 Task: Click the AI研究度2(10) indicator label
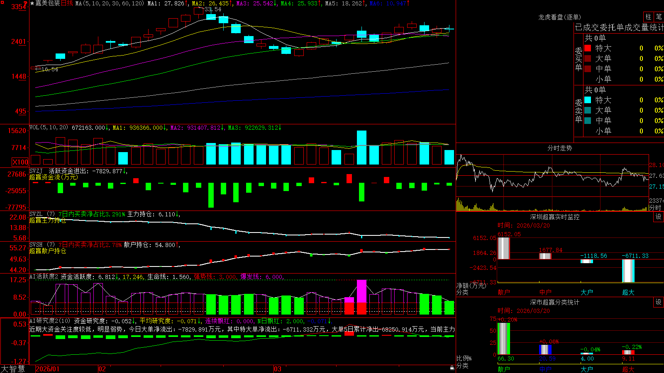(50, 321)
